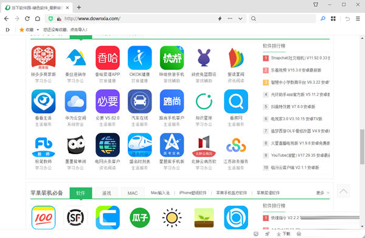The image size is (365, 238).
Task: Open the skin shirt icon
Action: [316, 4]
